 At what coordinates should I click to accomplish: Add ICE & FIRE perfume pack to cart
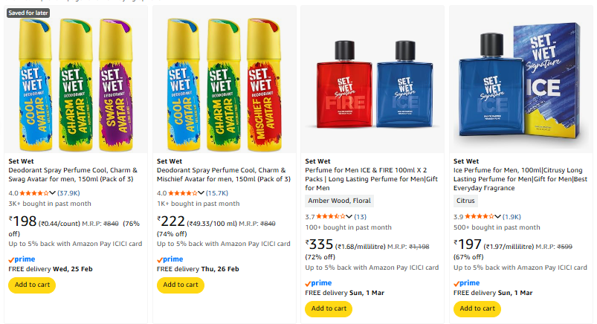pyautogui.click(x=329, y=308)
